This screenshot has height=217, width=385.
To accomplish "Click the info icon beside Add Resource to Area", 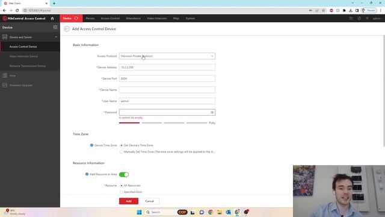I will [87, 174].
